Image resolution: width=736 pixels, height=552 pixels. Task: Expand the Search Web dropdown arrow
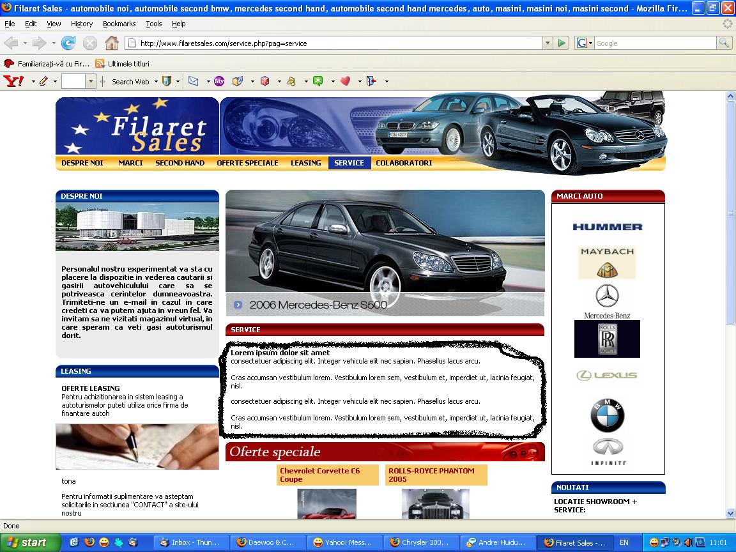[156, 81]
